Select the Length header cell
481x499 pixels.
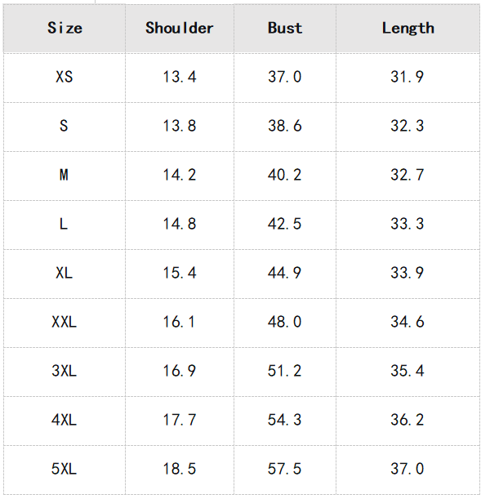[x=408, y=28]
